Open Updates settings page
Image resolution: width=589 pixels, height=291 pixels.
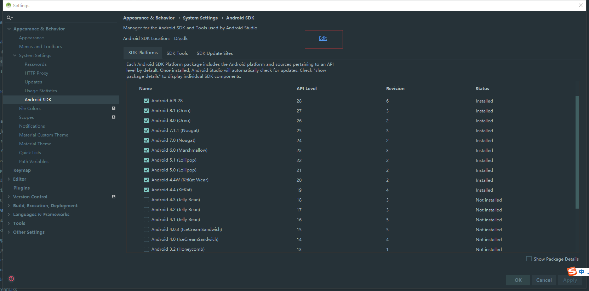(x=33, y=82)
